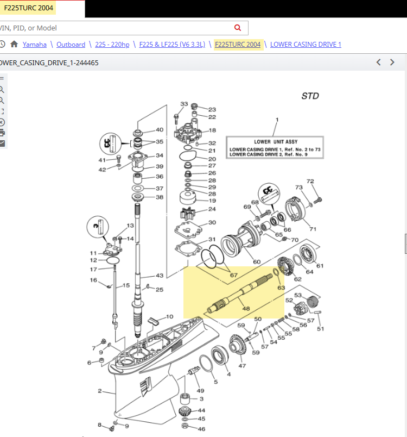Select part number 33 bolt label
Screen dimensions: 407x437
(x=184, y=104)
